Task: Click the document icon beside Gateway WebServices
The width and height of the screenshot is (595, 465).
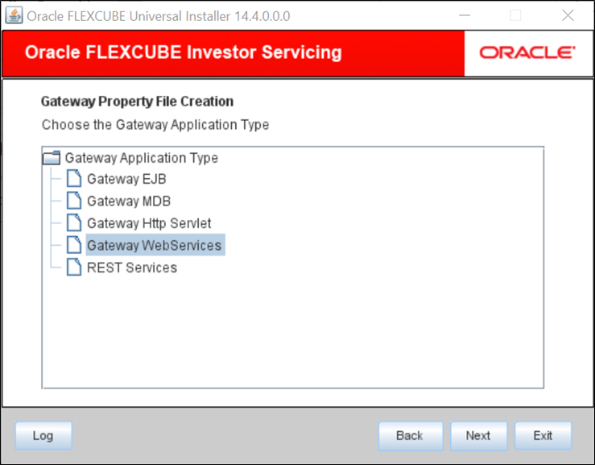Action: coord(74,245)
